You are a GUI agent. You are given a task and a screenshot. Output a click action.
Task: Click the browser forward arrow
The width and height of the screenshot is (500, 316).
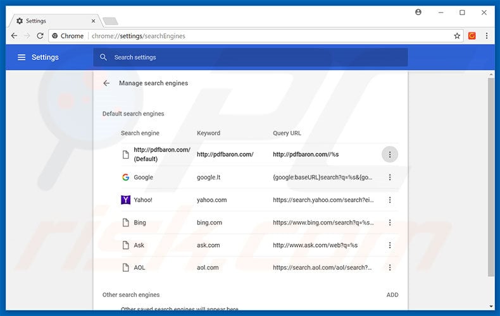pyautogui.click(x=27, y=36)
